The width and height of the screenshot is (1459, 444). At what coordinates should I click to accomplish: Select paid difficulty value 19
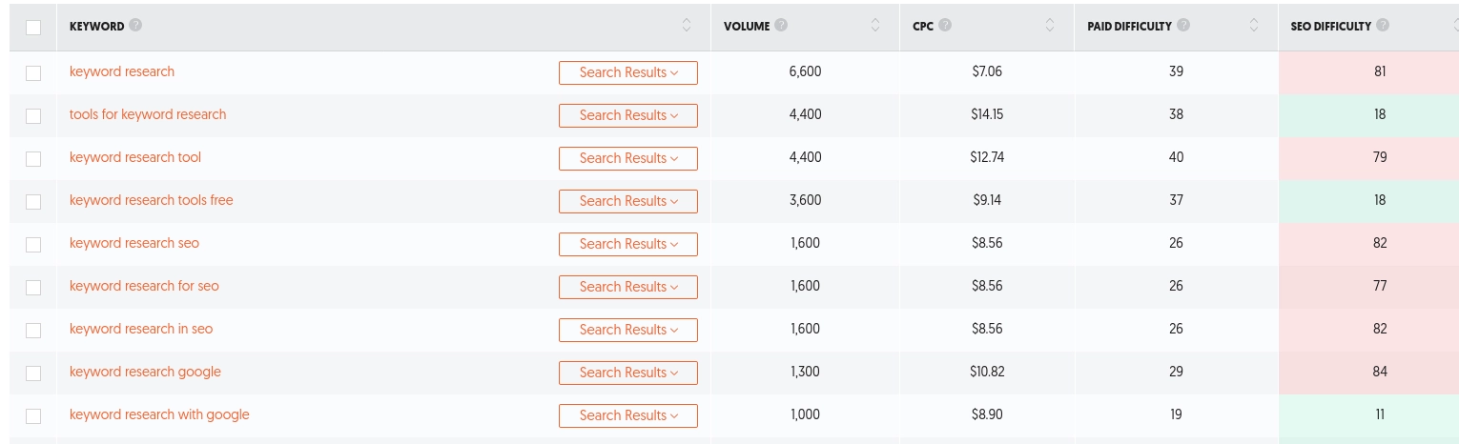(1176, 414)
